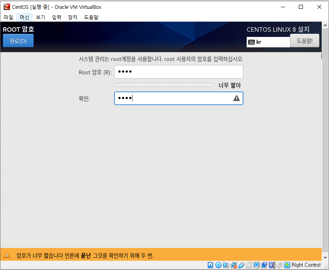Click the optical disc status icon
Screen dimensions: 329x270
tap(218, 265)
